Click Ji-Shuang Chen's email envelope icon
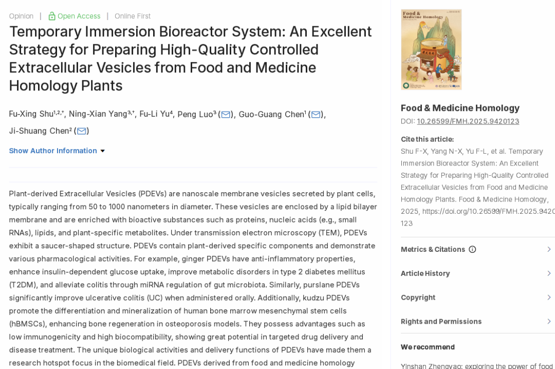 [x=81, y=132]
